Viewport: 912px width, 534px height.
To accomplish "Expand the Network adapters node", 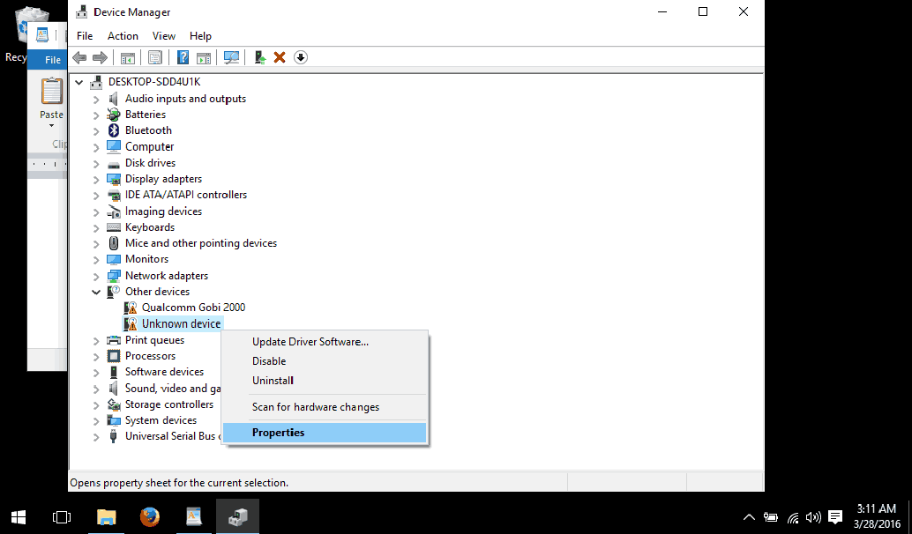I will click(x=97, y=276).
